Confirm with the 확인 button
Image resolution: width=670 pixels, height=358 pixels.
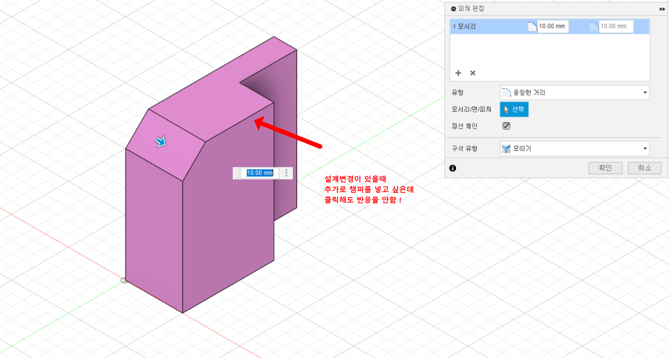(x=605, y=168)
